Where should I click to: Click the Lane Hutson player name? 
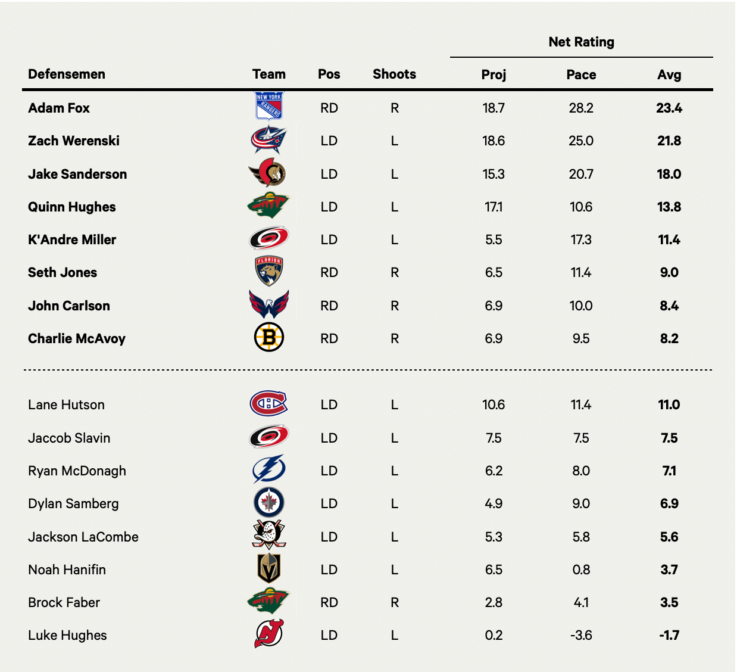pyautogui.click(x=66, y=405)
